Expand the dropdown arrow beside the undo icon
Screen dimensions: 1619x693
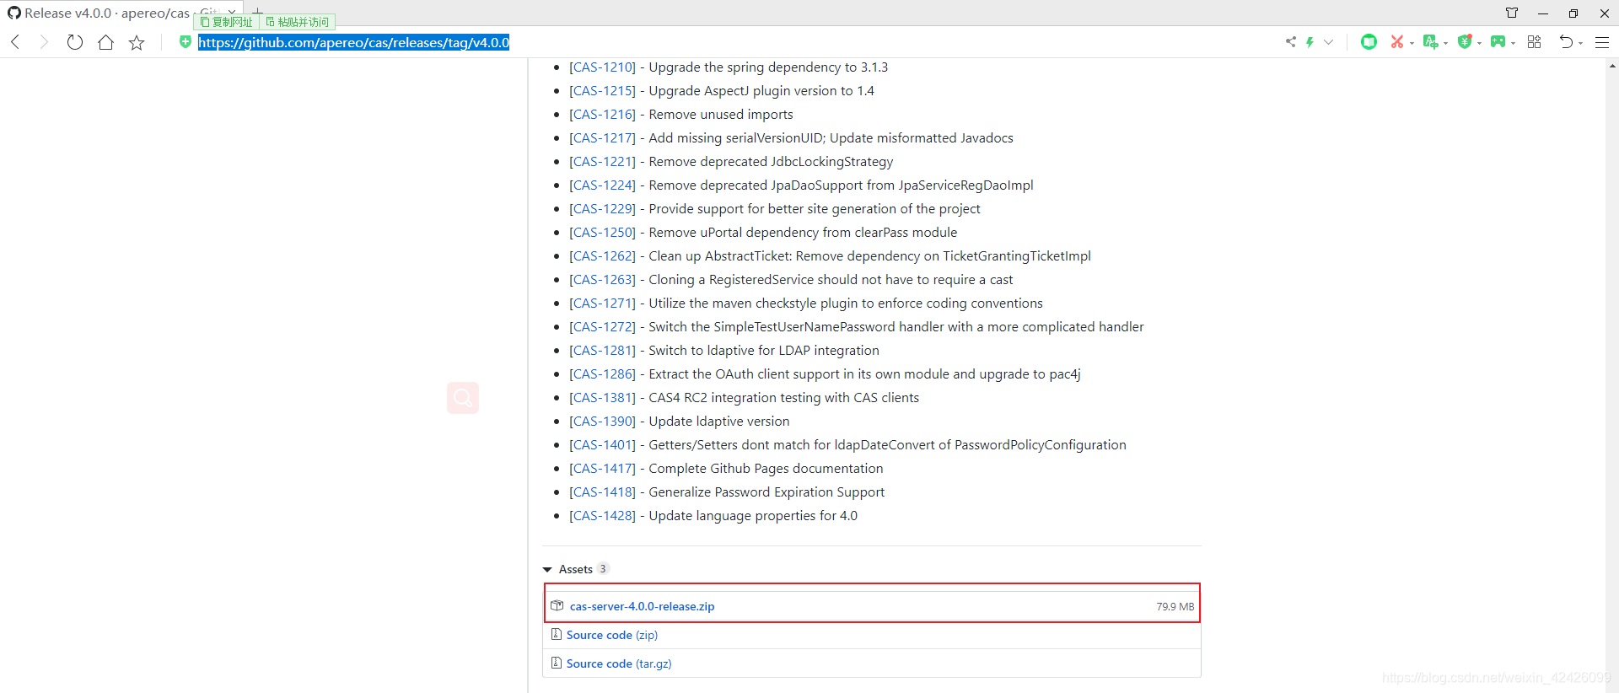1580,43
